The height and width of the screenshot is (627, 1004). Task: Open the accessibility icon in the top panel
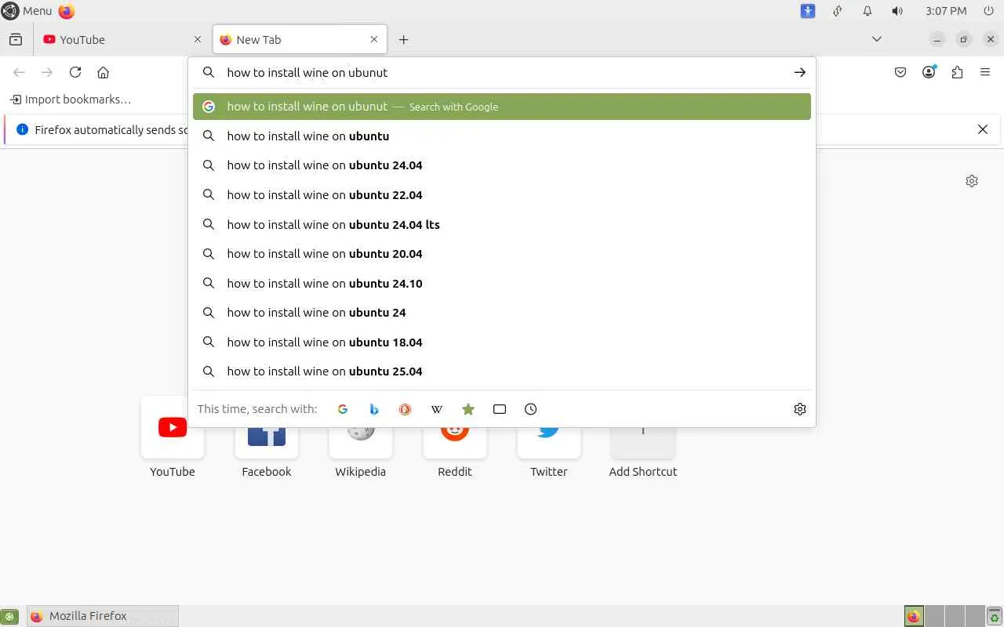[808, 11]
